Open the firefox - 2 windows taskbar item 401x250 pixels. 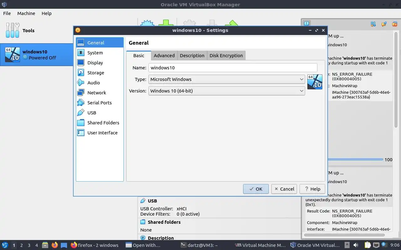[x=95, y=245]
